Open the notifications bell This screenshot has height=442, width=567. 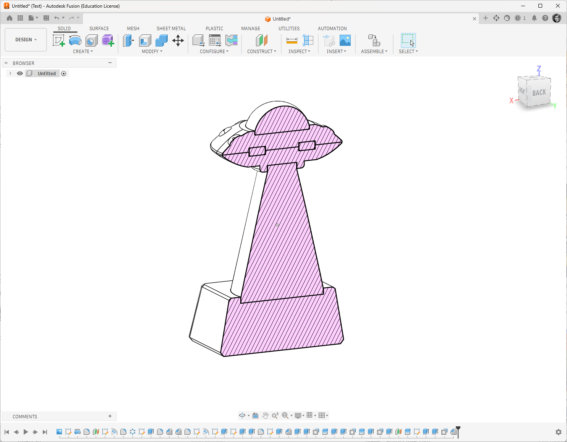pos(535,18)
